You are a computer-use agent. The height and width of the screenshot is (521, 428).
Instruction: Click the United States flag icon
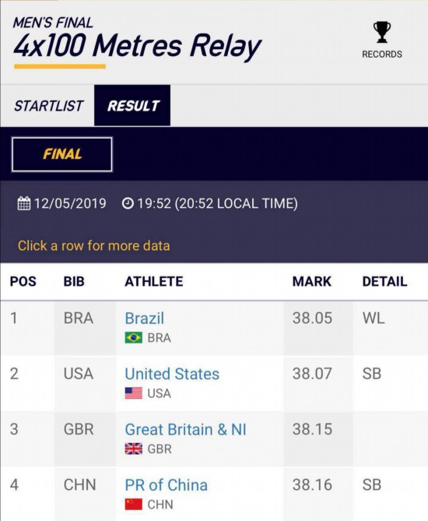[134, 393]
